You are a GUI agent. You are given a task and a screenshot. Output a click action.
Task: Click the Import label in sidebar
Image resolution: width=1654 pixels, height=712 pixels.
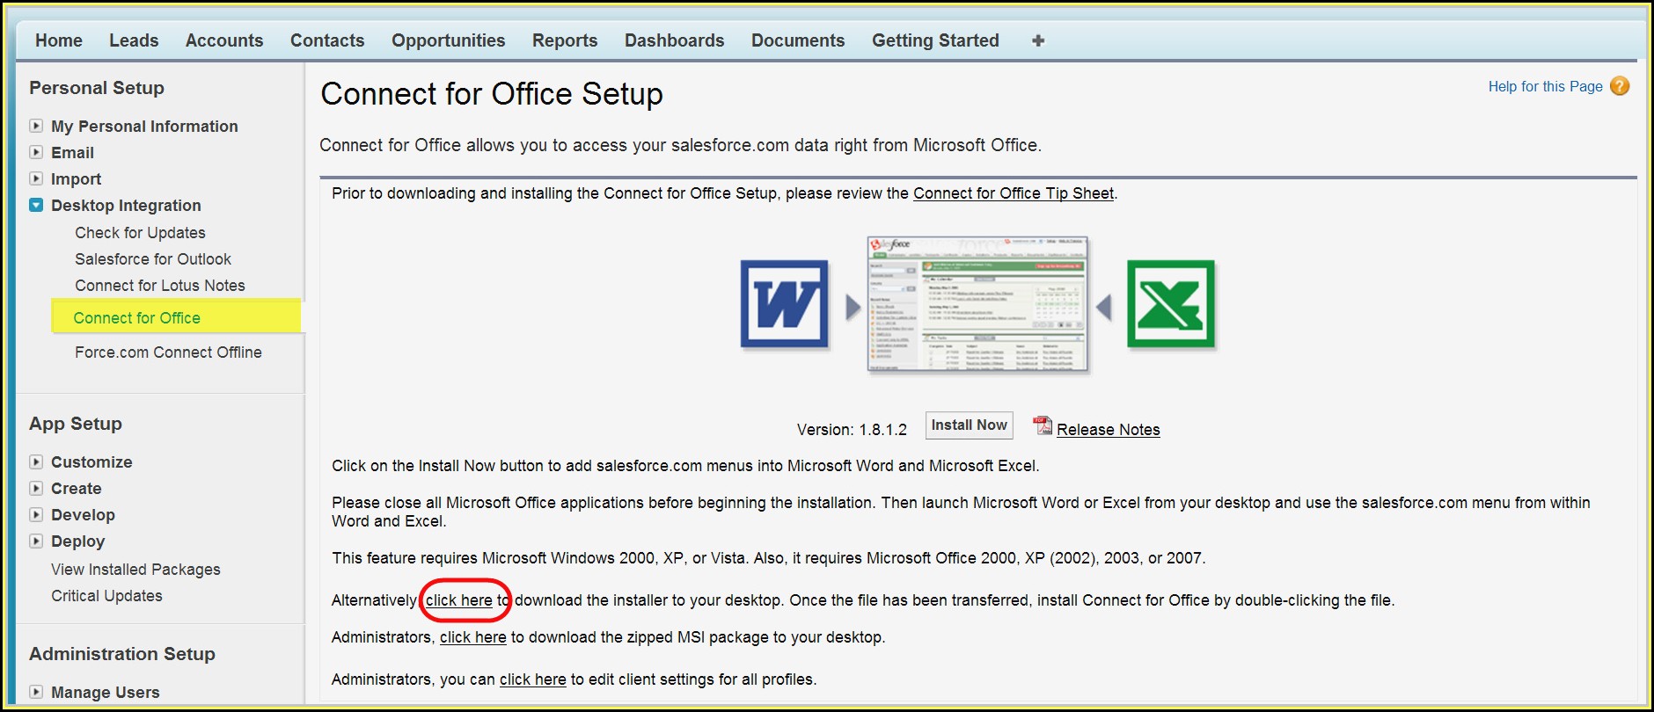coord(76,179)
